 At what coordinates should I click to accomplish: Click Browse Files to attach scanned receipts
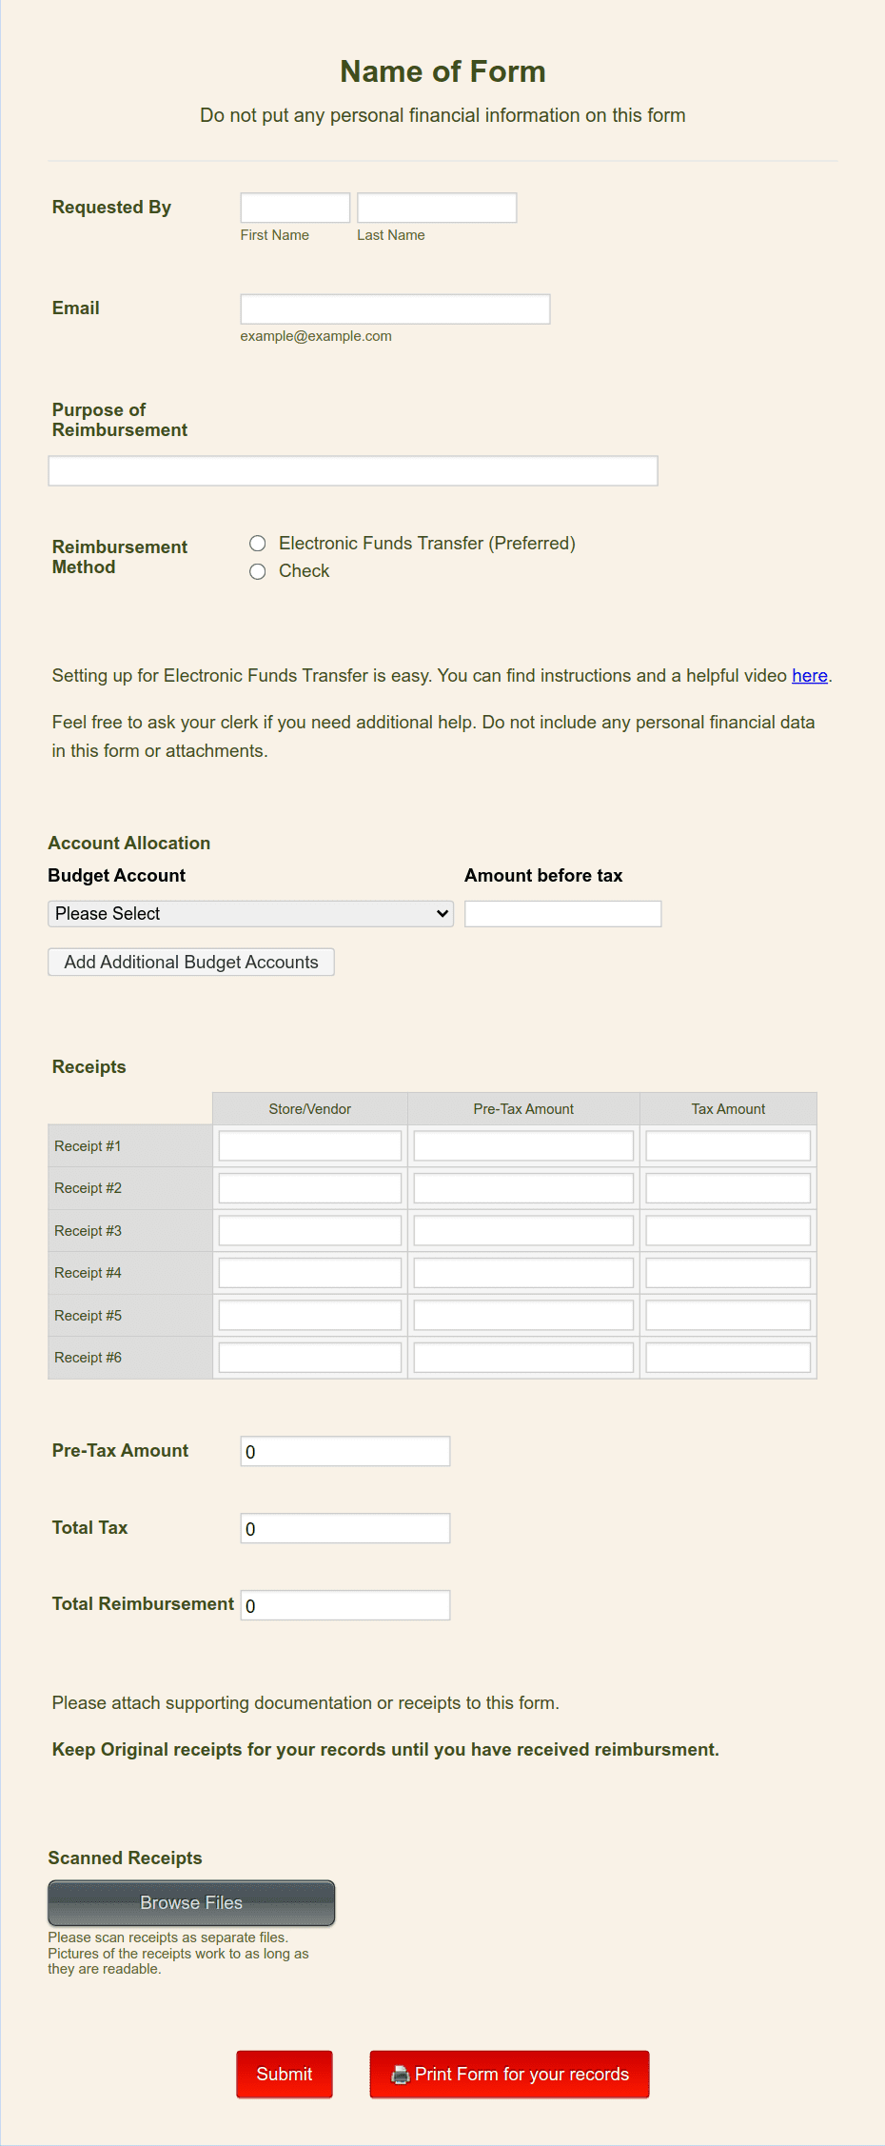pyautogui.click(x=190, y=1902)
